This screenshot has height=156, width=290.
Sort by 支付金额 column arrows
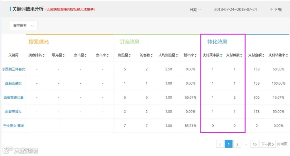(x=263, y=55)
